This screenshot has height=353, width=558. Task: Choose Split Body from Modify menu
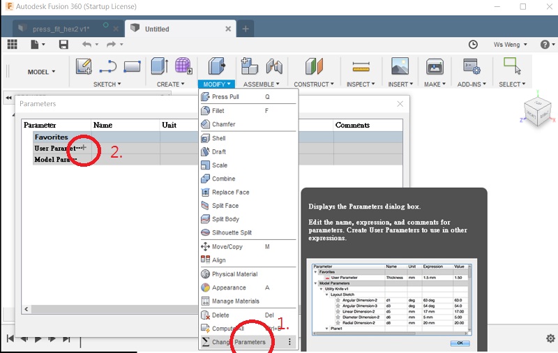click(x=248, y=219)
